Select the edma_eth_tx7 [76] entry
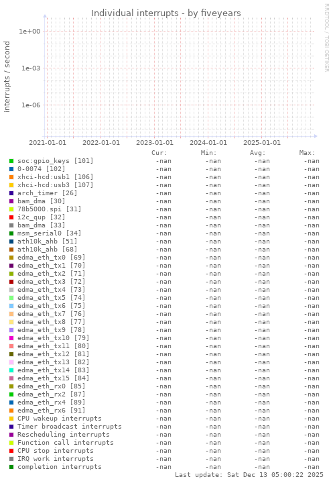333x483 pixels. (x=51, y=313)
